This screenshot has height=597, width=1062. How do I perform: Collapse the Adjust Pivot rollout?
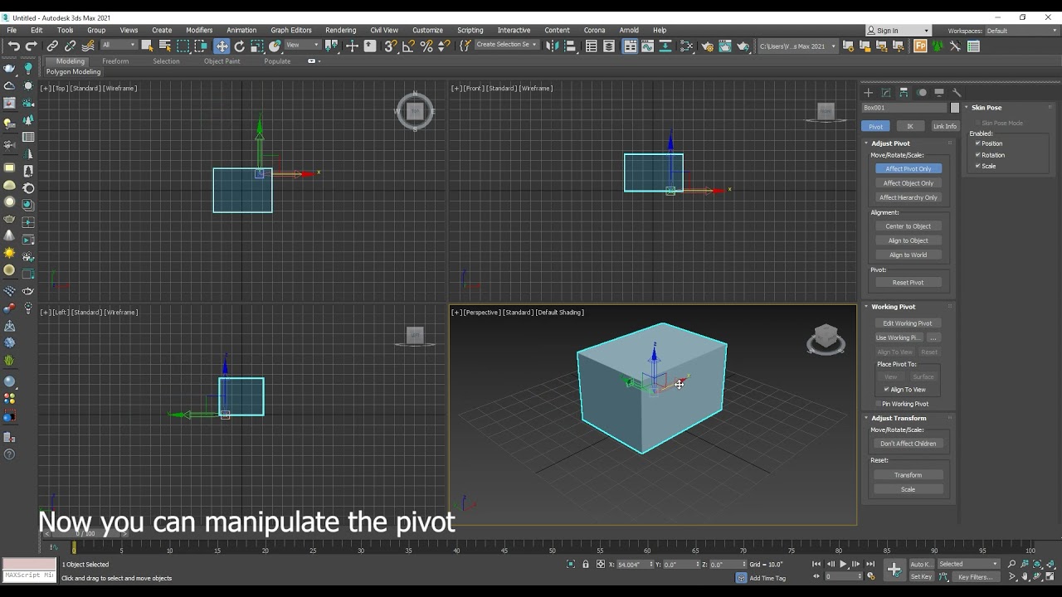(x=890, y=143)
